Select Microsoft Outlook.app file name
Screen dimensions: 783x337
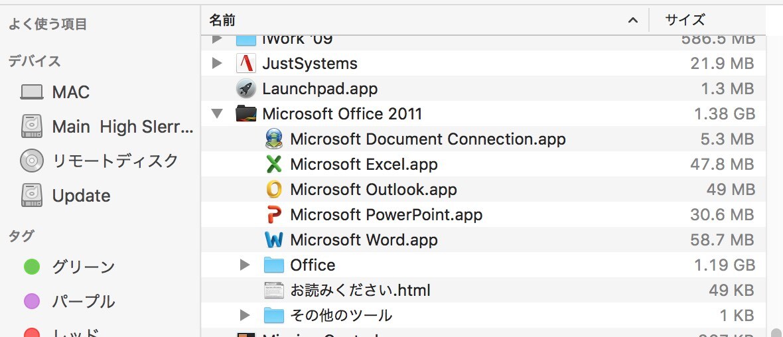point(374,189)
